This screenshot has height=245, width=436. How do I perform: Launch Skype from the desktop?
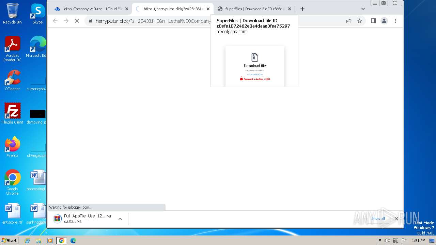point(37,14)
